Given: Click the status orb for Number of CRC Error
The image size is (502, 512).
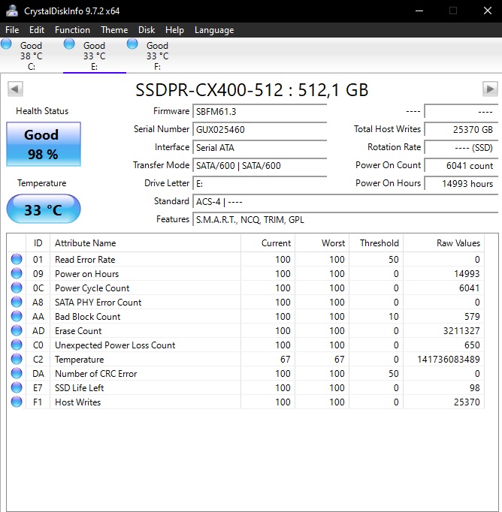Looking at the screenshot, I should (x=17, y=373).
